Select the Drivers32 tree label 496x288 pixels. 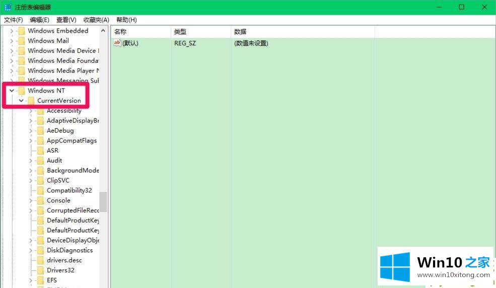[x=60, y=270]
